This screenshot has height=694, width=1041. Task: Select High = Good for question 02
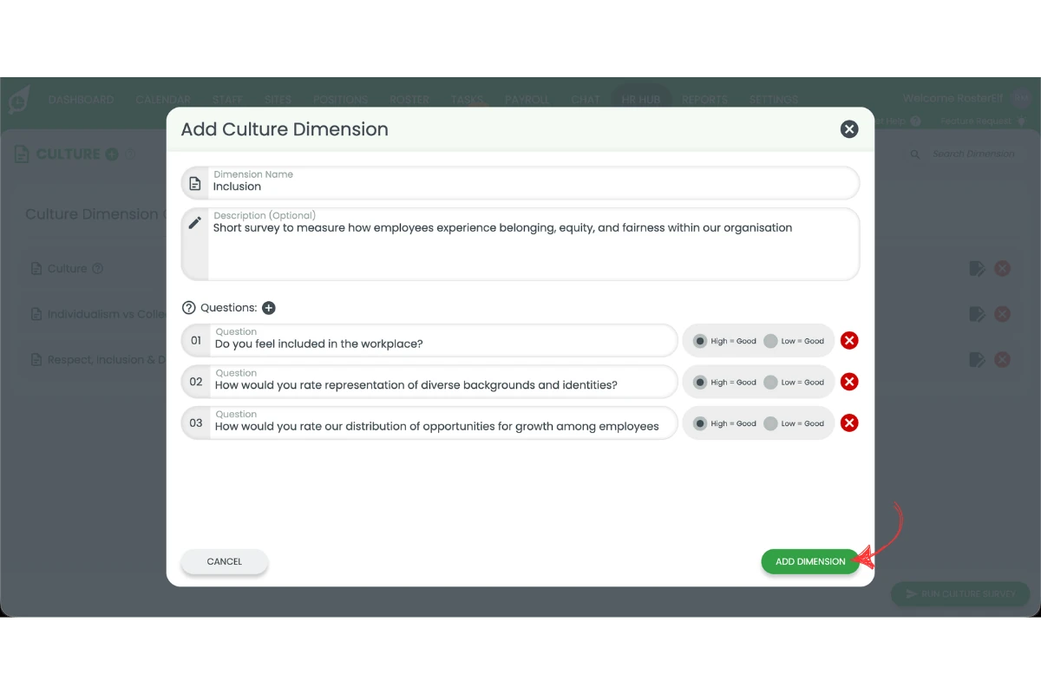700,383
